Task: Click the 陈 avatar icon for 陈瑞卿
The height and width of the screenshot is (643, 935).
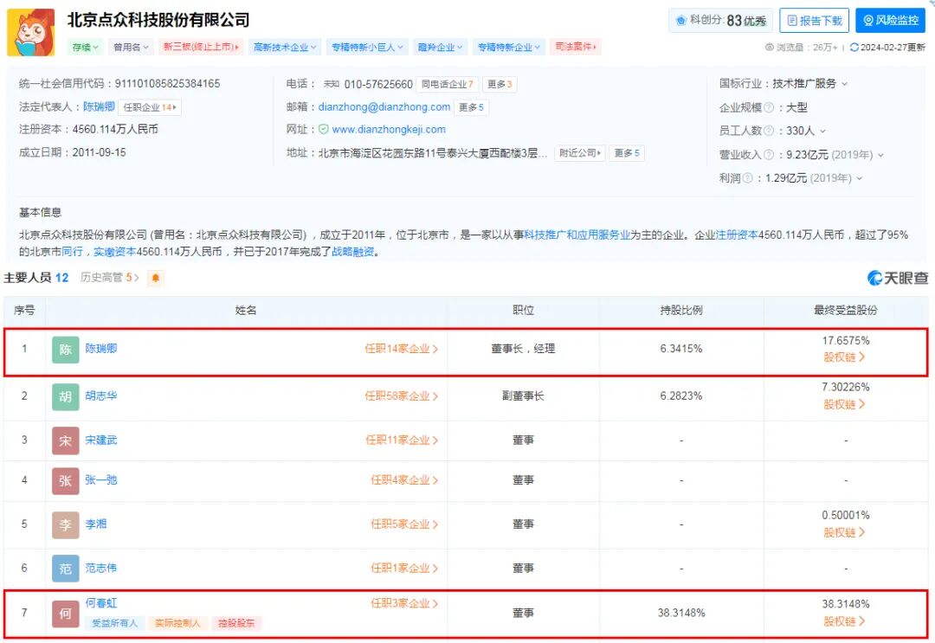Action: coord(65,350)
